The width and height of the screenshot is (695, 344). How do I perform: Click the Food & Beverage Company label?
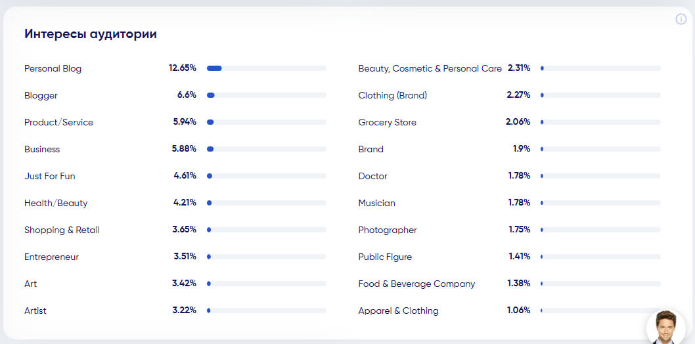[416, 284]
